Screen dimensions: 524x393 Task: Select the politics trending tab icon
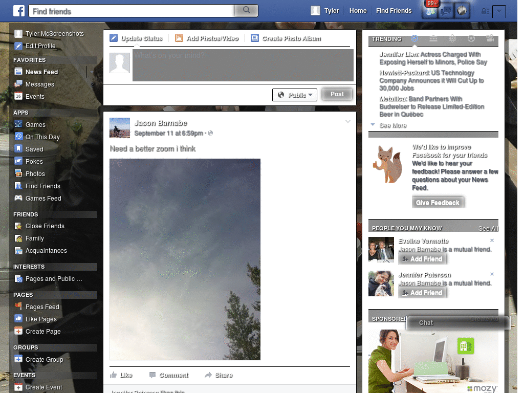433,39
